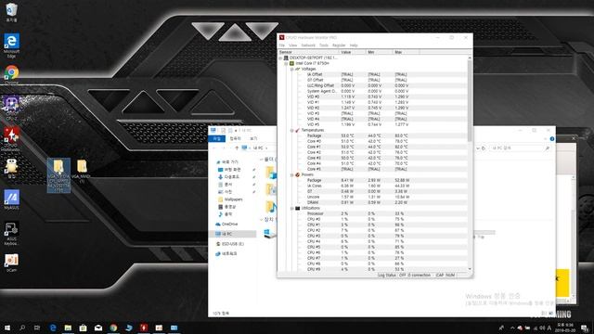Select the temperature Package row
Viewport: 594px width, 334px height.
point(373,135)
